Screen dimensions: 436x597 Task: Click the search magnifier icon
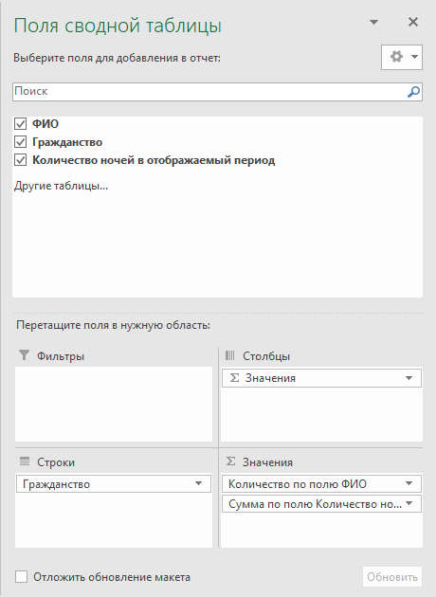click(x=413, y=91)
